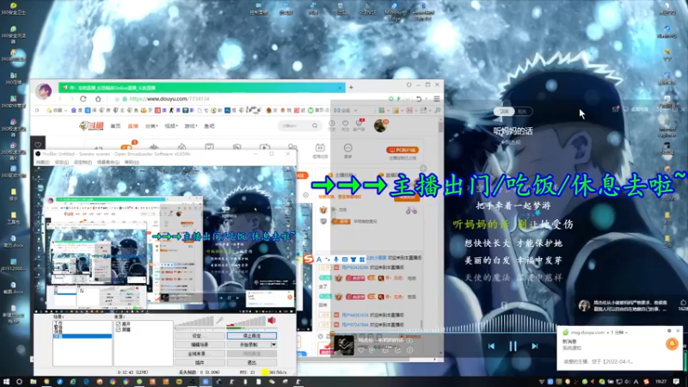Click the OBS 停止串流 button

(x=252, y=335)
